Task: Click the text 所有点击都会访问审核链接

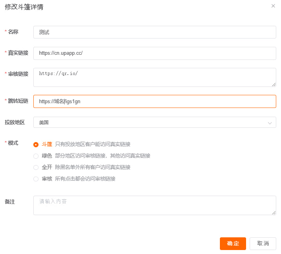Action: [85, 179]
